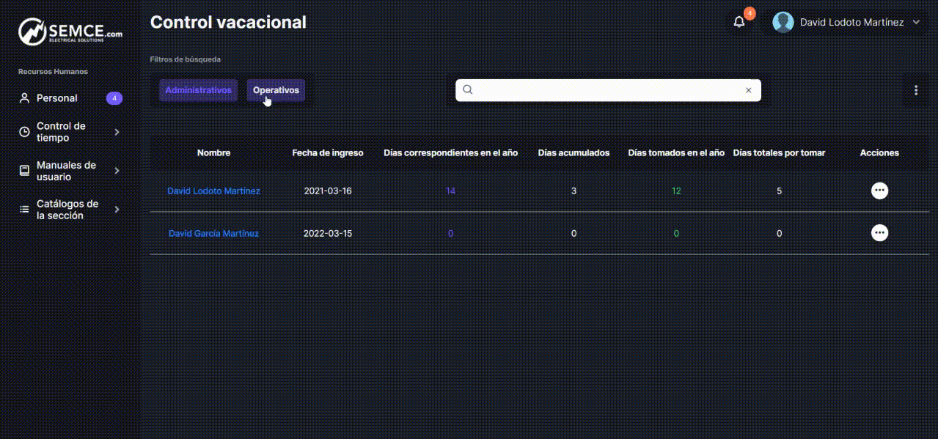Open actions menu for David García Martínez

(x=879, y=233)
